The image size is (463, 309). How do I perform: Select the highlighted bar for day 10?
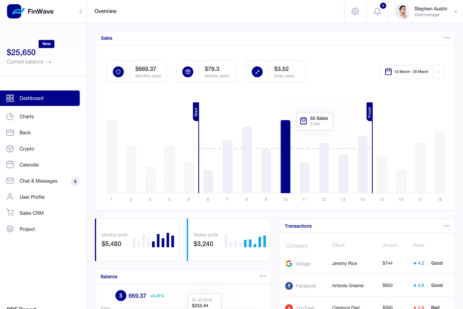click(x=285, y=156)
